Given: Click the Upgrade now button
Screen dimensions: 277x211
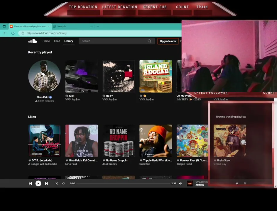Looking at the screenshot, I should pyautogui.click(x=168, y=41).
